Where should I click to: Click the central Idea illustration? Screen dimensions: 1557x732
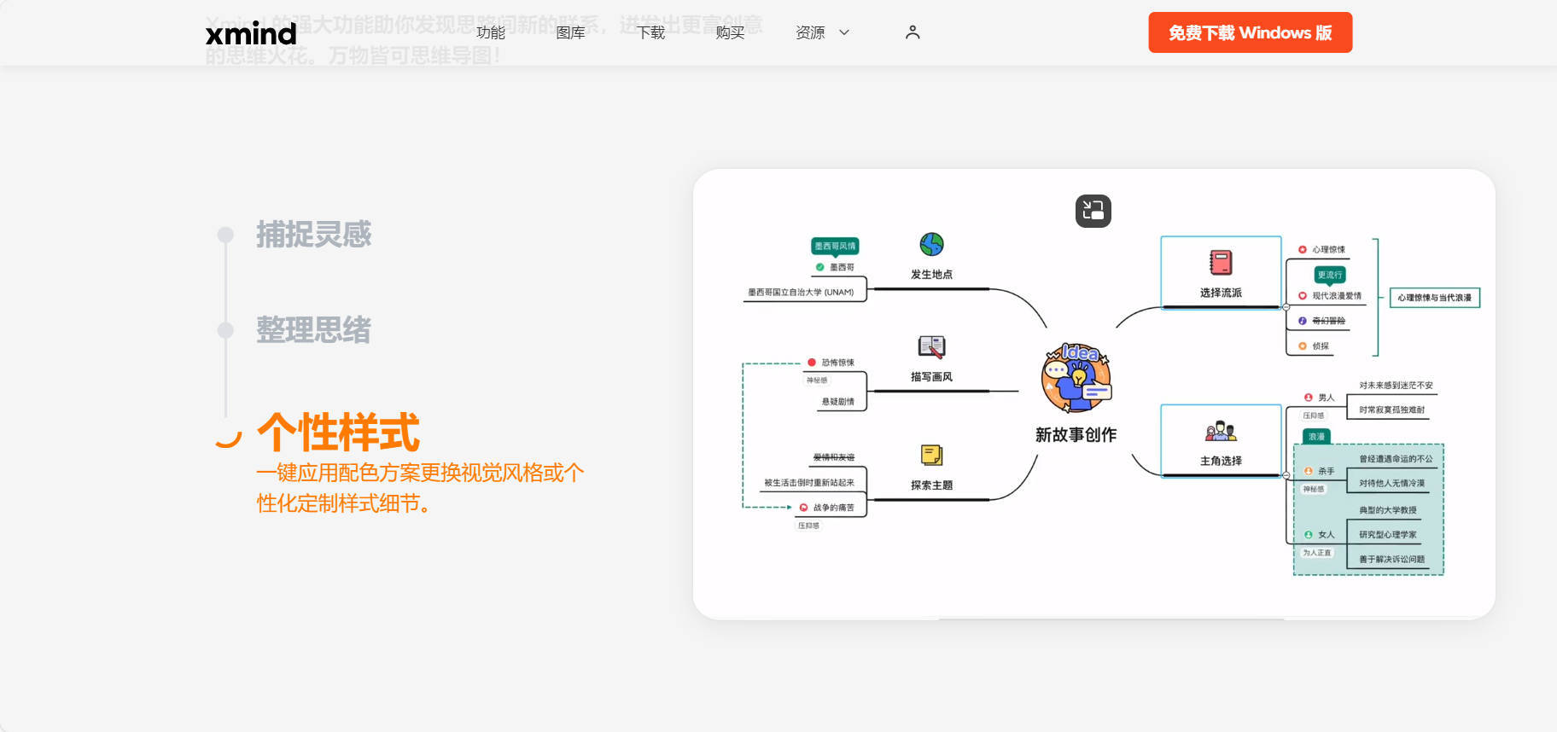click(x=1076, y=378)
